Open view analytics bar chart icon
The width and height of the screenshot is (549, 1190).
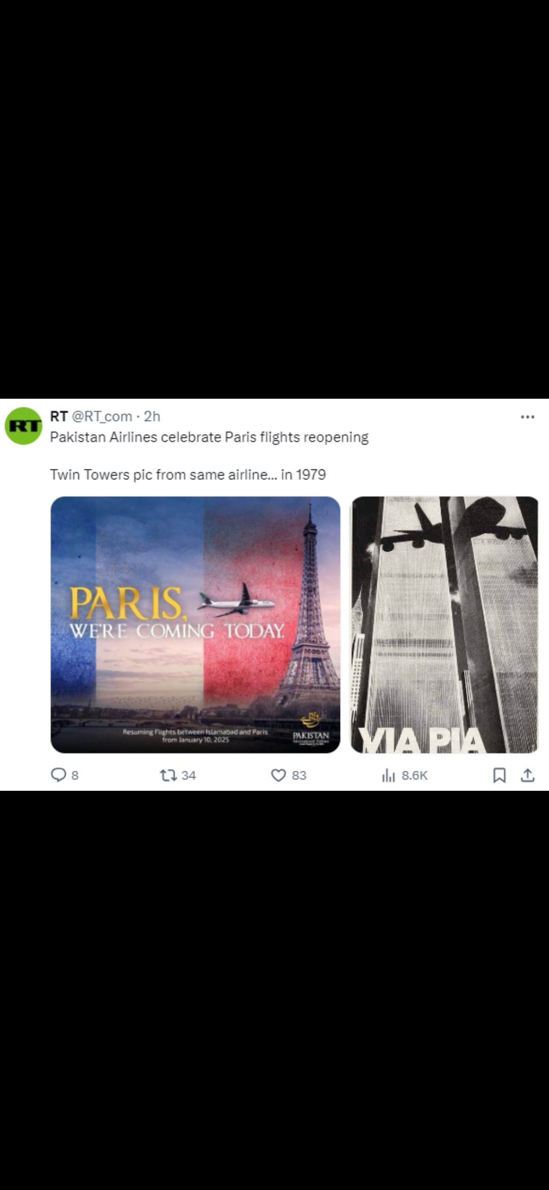[388, 775]
